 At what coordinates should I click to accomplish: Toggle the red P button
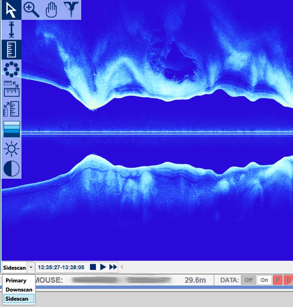pyautogui.click(x=278, y=280)
